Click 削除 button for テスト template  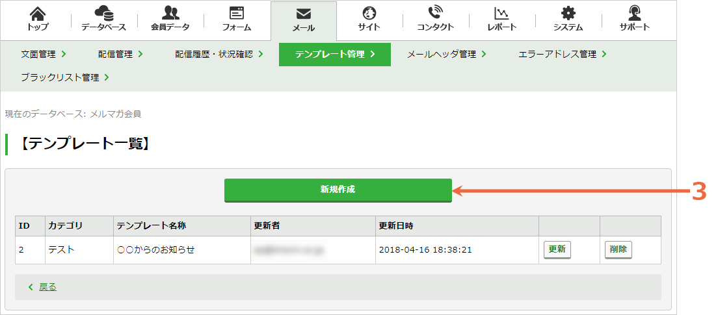click(618, 249)
